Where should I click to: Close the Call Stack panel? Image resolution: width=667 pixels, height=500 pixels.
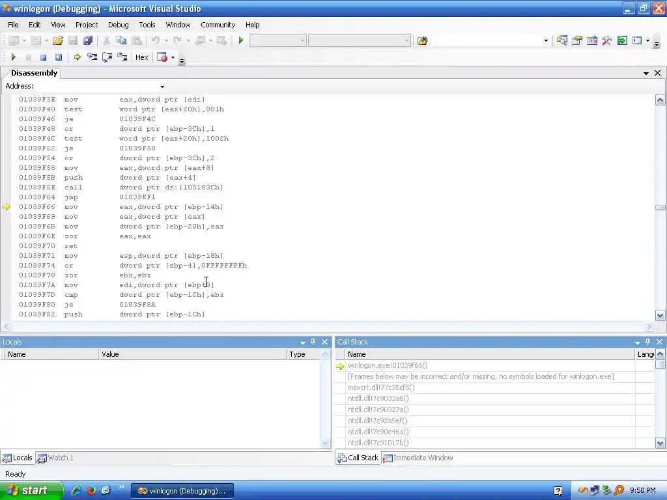(x=659, y=342)
